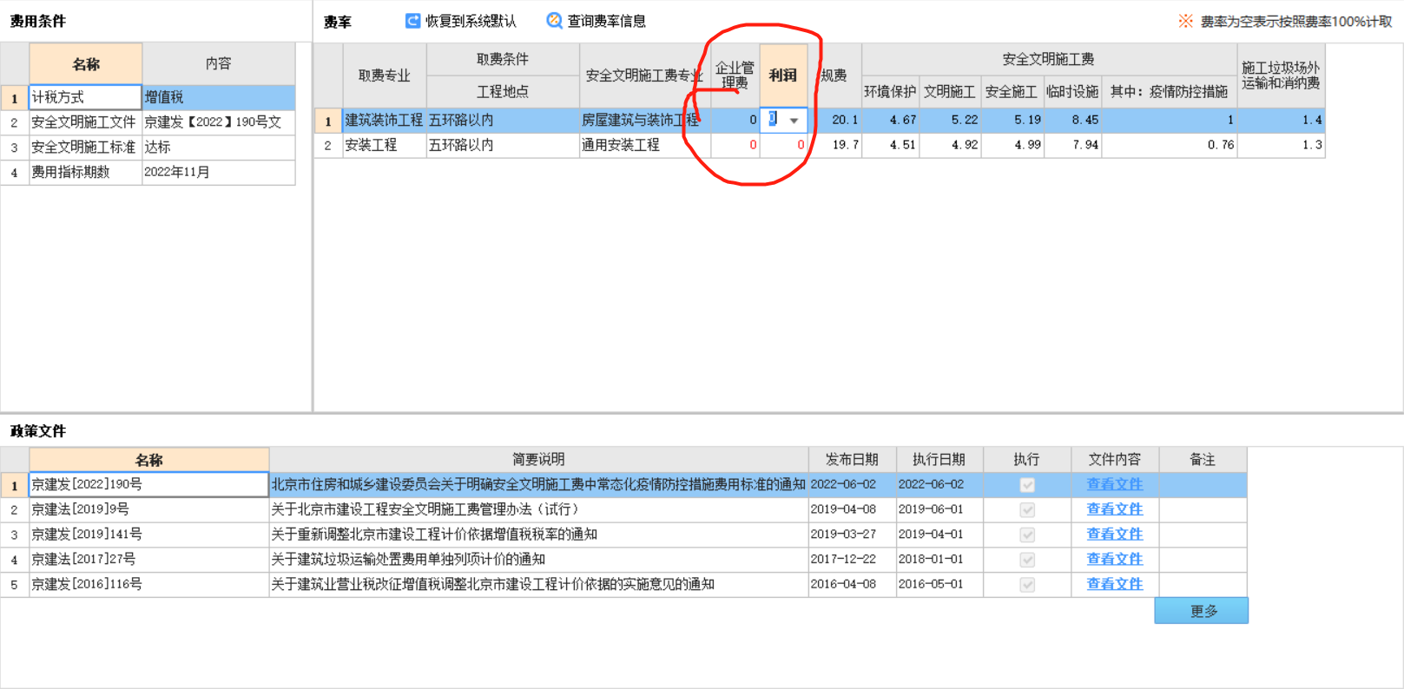Click the 安全施工 value 5.19
The image size is (1404, 689).
pos(1012,120)
